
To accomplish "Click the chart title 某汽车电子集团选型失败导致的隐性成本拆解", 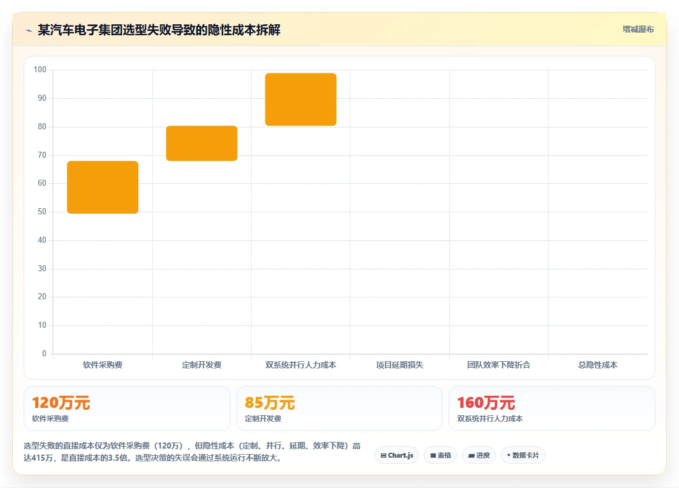I will point(159,30).
